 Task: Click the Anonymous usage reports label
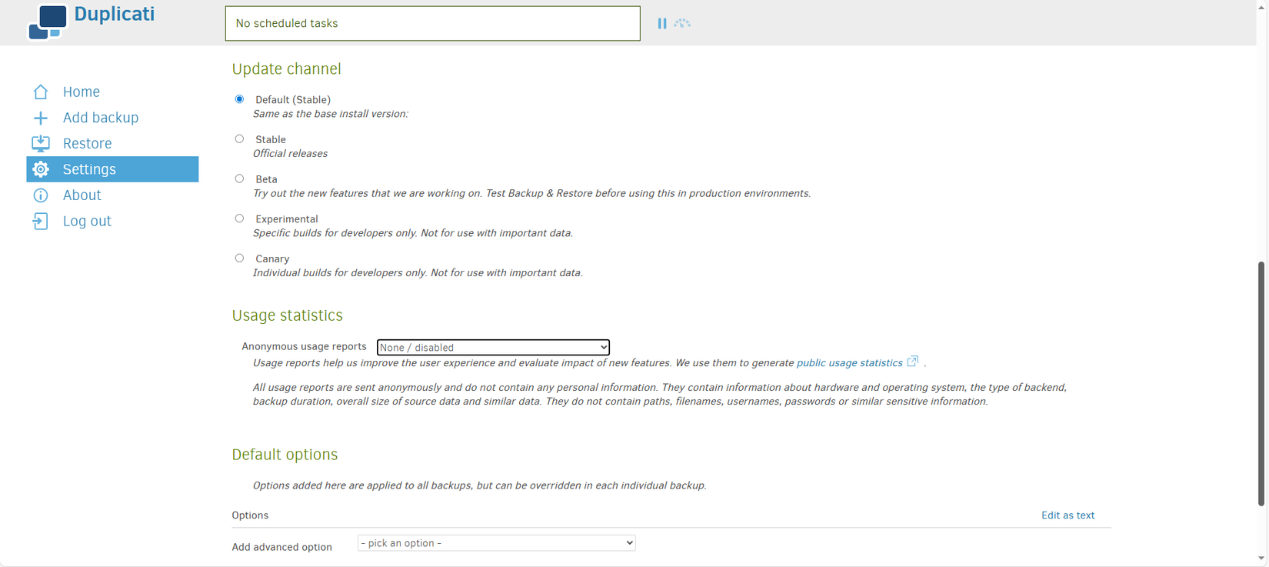pos(304,347)
